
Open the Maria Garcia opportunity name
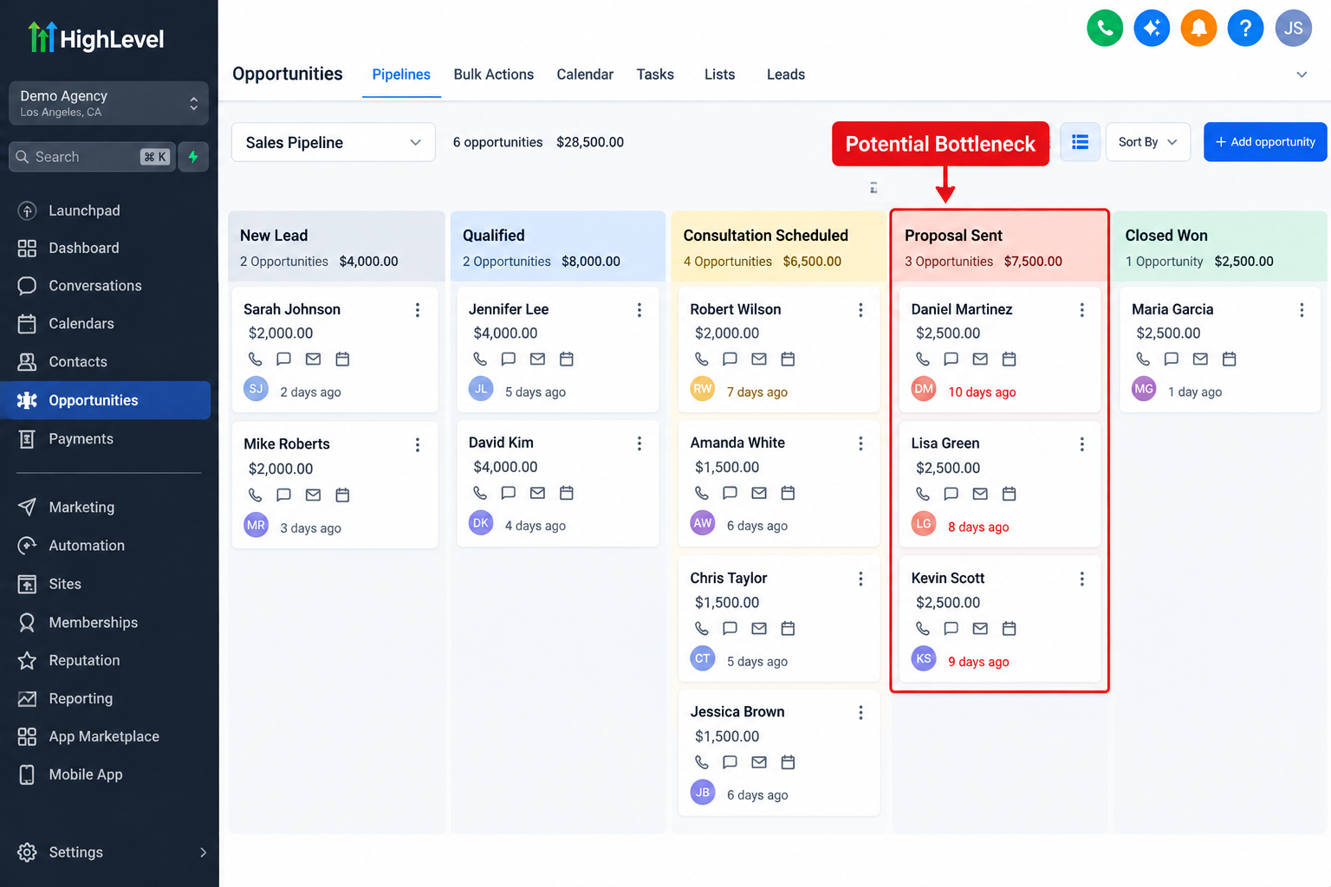point(1172,309)
